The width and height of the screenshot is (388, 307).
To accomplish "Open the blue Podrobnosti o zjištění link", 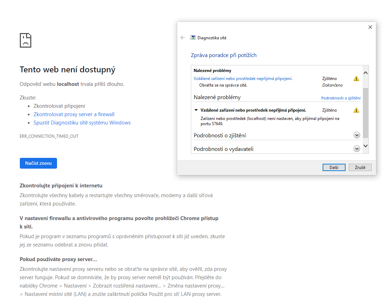I will 341,98.
